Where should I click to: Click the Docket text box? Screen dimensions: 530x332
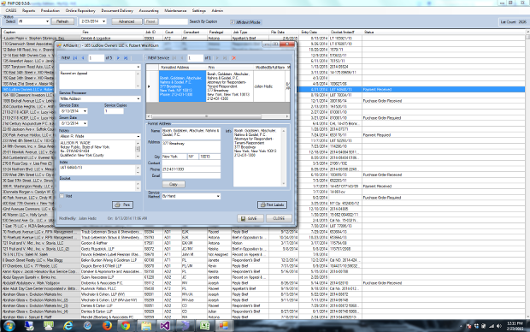[x=100, y=186]
